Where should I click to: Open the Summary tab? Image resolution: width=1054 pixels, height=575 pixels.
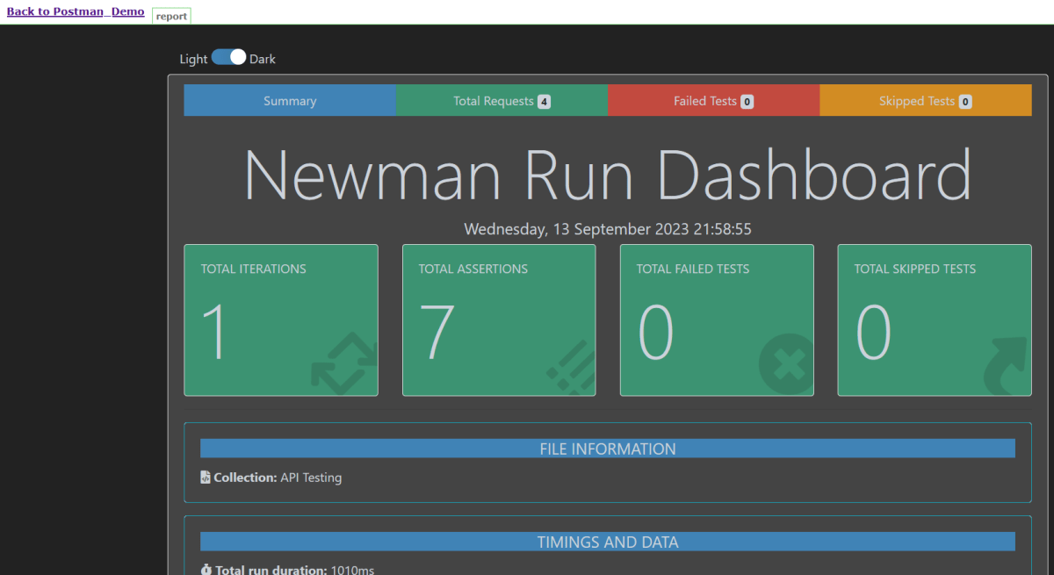[x=290, y=101]
